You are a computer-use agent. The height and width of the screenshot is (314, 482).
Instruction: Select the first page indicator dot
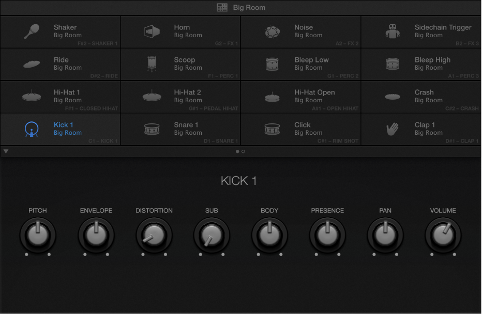click(x=237, y=151)
